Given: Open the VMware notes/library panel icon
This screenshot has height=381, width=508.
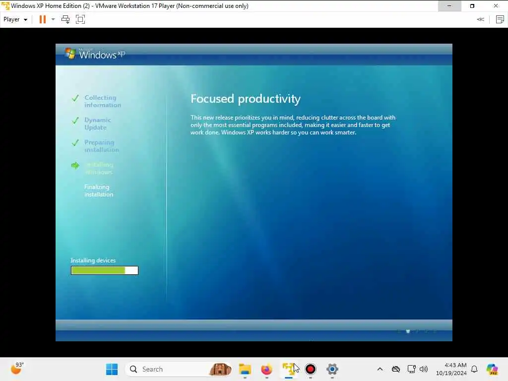Looking at the screenshot, I should pyautogui.click(x=500, y=19).
